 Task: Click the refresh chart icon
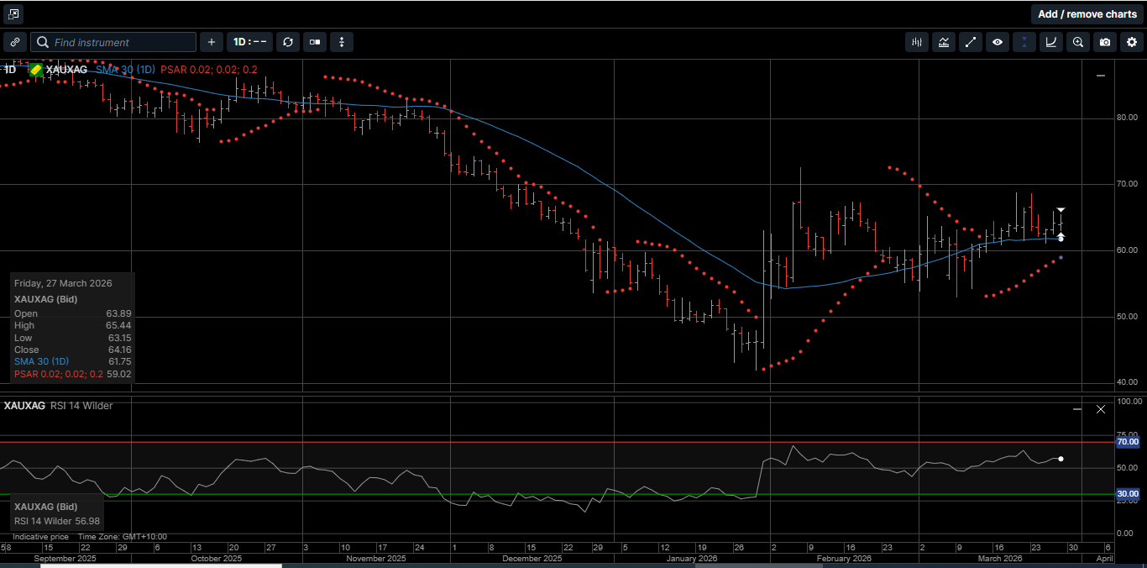point(288,42)
